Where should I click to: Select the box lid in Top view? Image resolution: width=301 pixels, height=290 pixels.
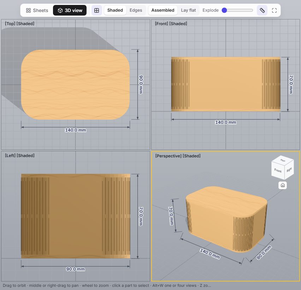coord(76,85)
